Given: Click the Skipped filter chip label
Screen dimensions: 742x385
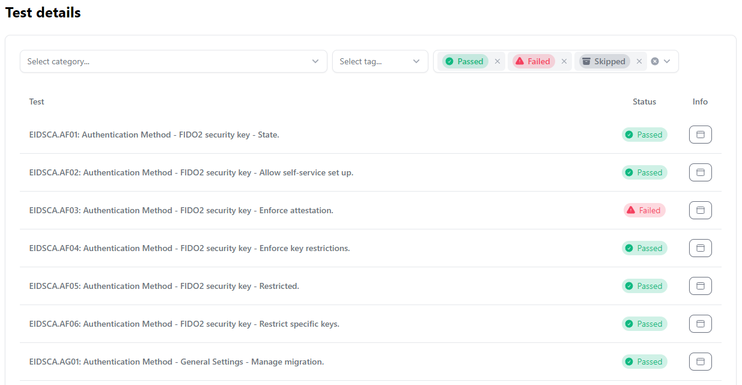Looking at the screenshot, I should (x=604, y=61).
